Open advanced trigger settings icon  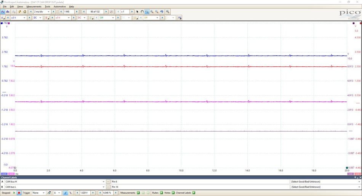click(x=49, y=193)
